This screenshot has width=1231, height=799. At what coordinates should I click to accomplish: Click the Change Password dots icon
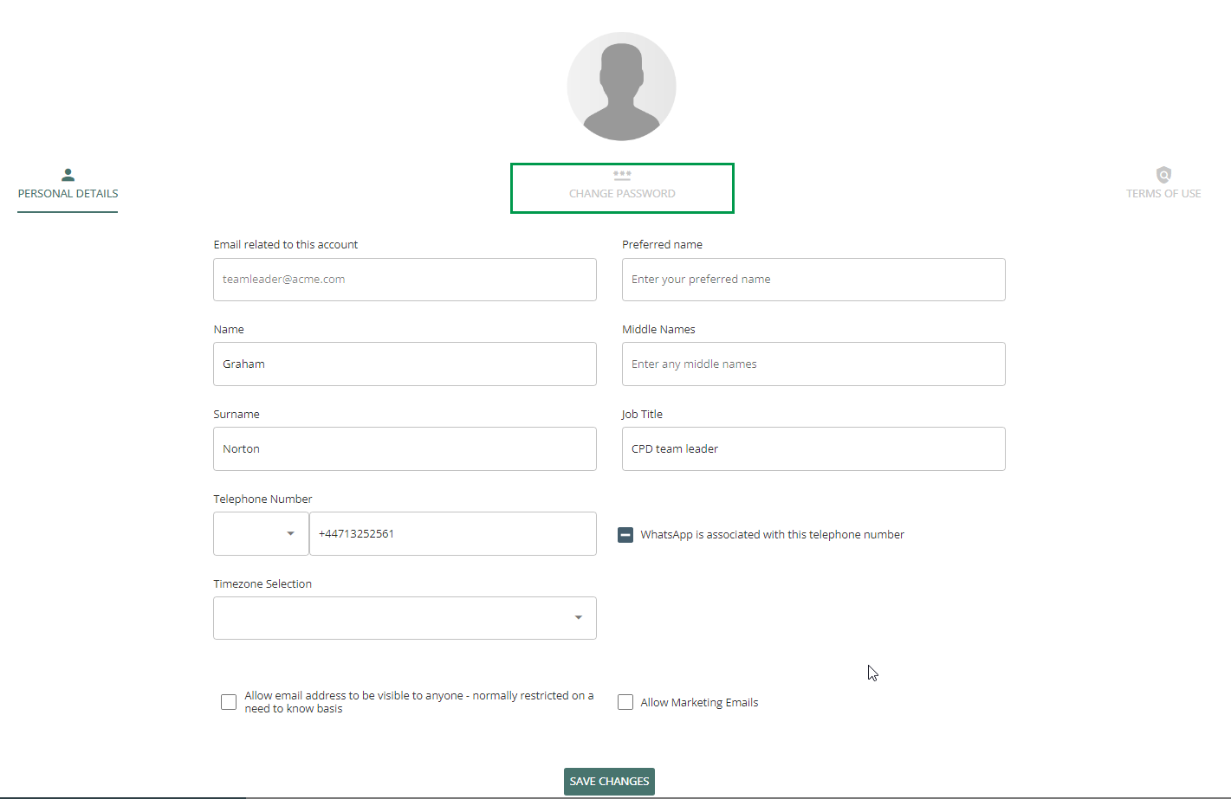[x=622, y=175]
